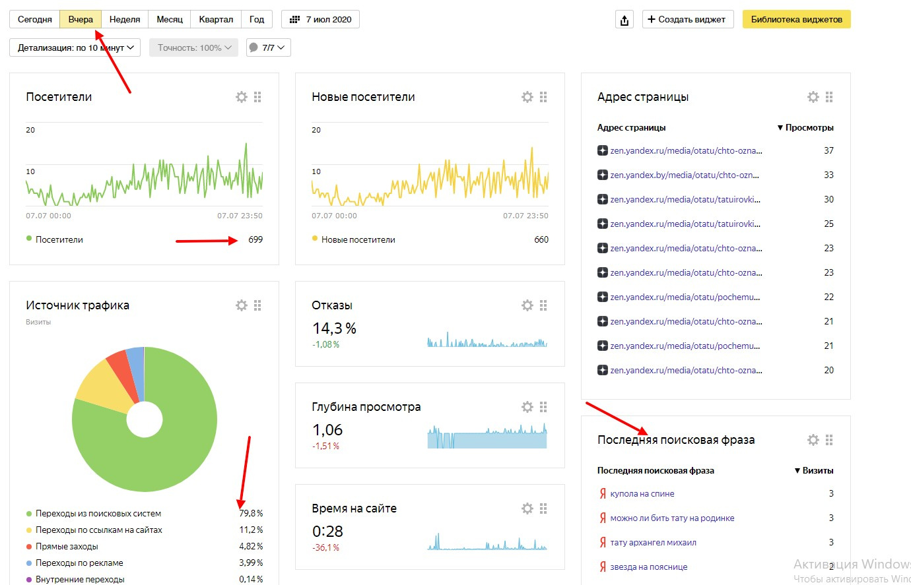Open settings gear of Источник трафика widget

[x=242, y=305]
